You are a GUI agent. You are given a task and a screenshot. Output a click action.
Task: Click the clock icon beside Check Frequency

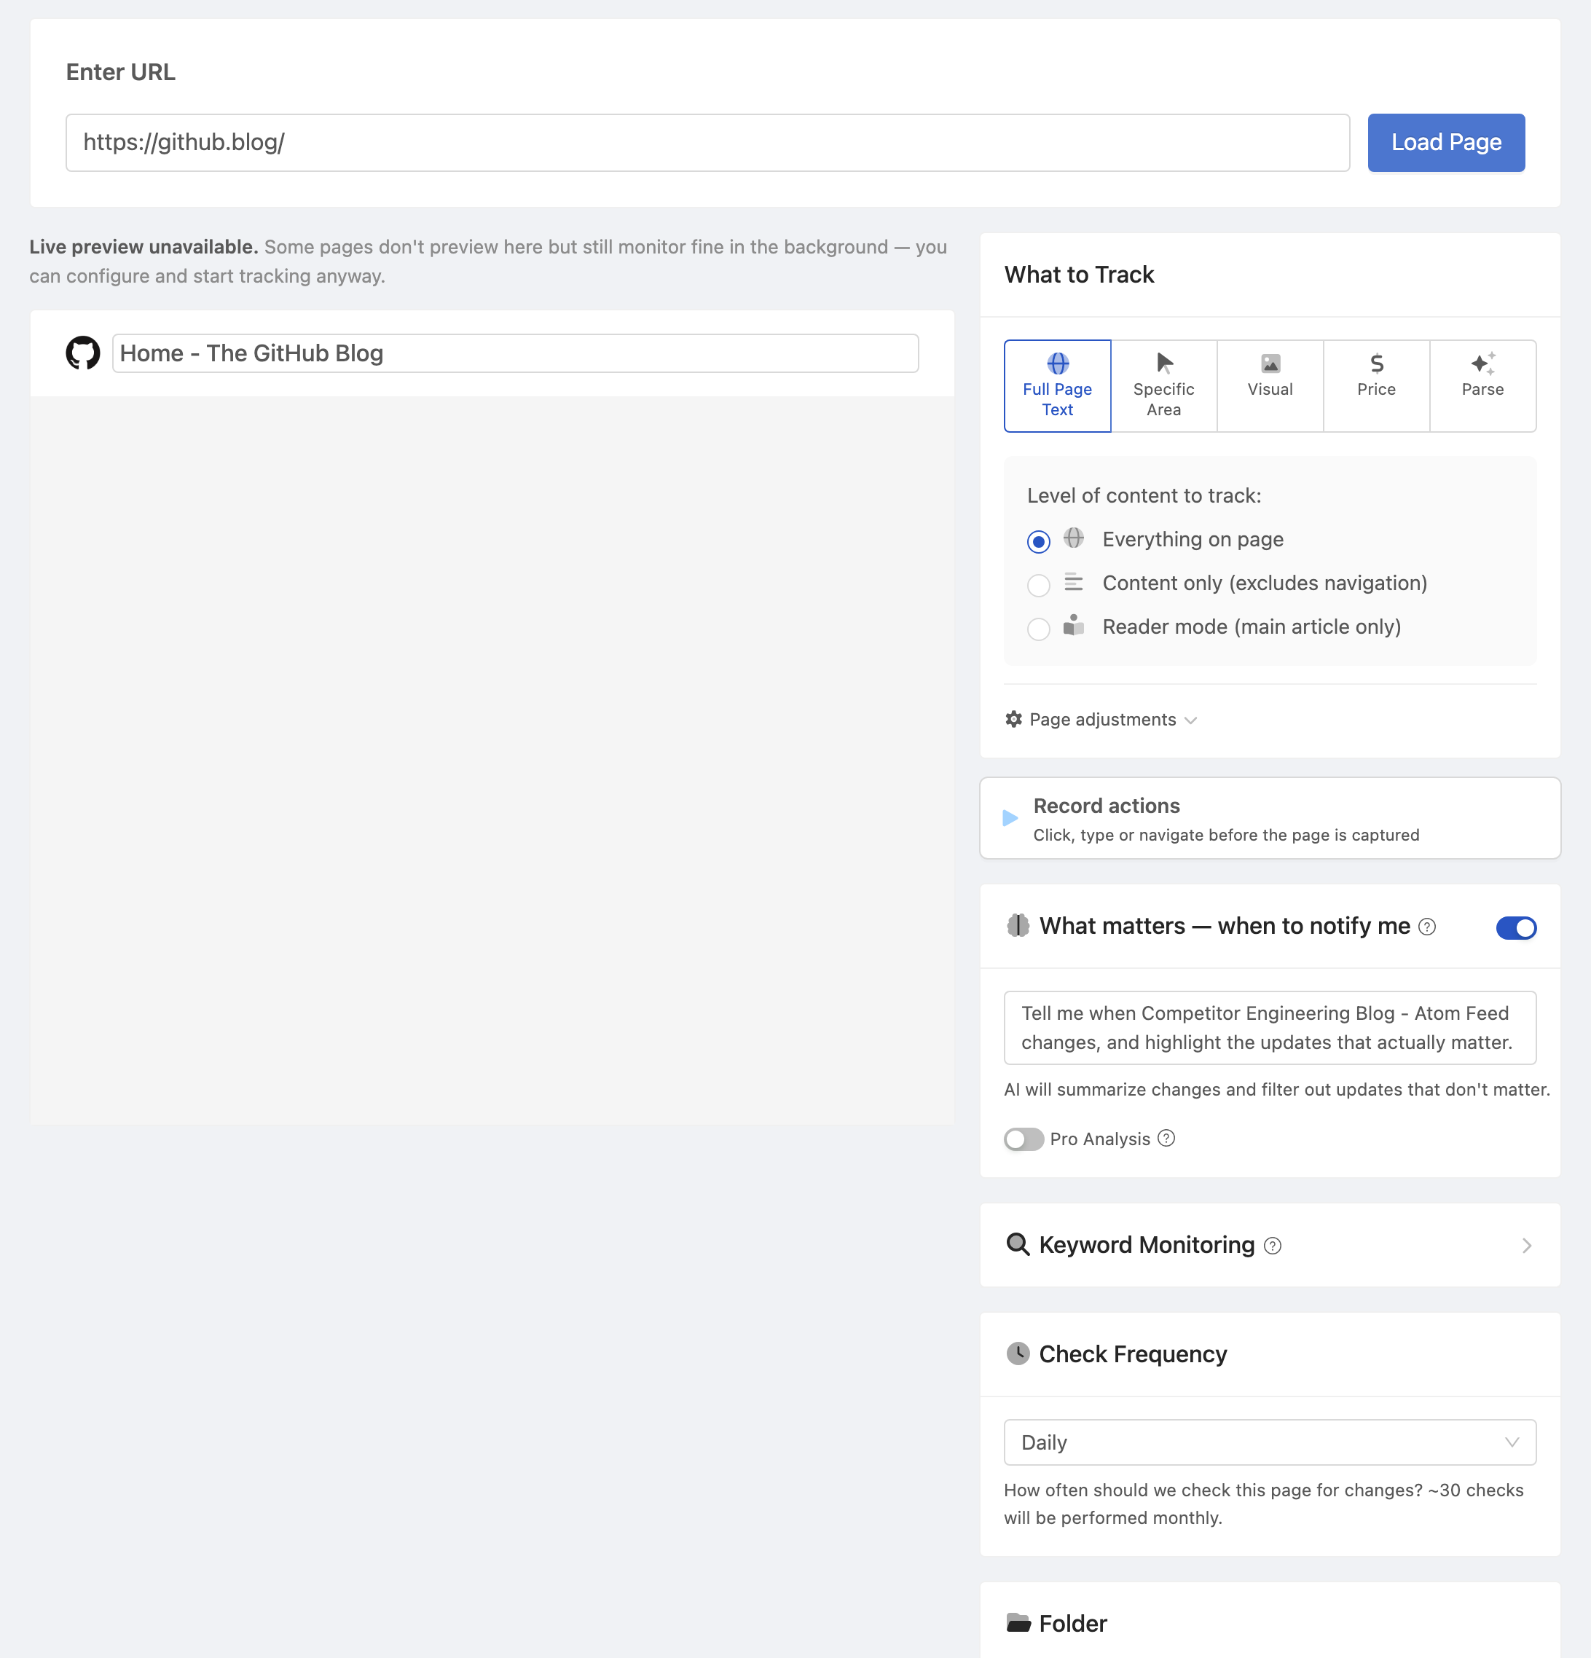(x=1018, y=1353)
